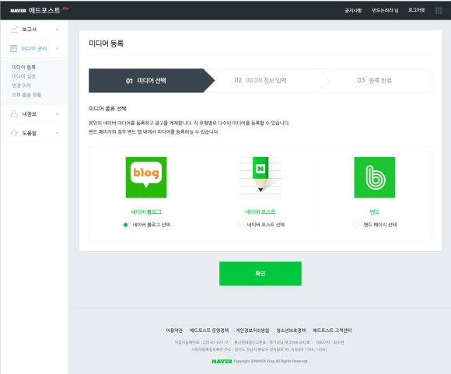Click the 도움말 headset icon

click(x=14, y=133)
